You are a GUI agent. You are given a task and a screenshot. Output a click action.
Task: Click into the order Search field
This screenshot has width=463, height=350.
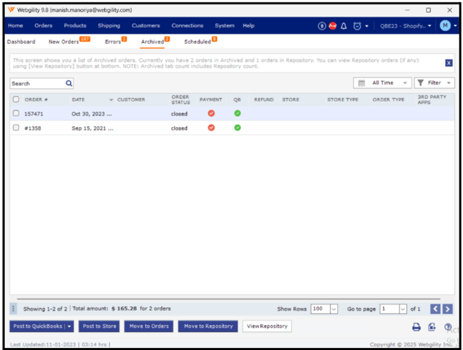(38, 83)
